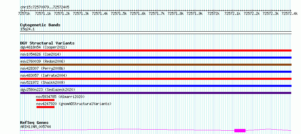The width and height of the screenshot is (301, 134).
Task: Click the 72571.8k ruler label
Action: (x=176, y=13)
